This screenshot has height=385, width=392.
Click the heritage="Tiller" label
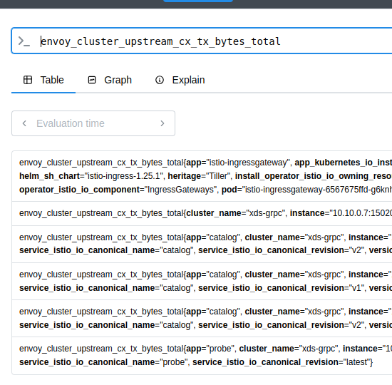(x=199, y=176)
